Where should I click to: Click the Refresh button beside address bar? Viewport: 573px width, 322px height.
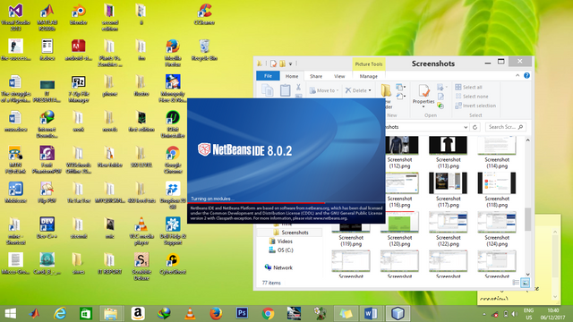click(475, 127)
